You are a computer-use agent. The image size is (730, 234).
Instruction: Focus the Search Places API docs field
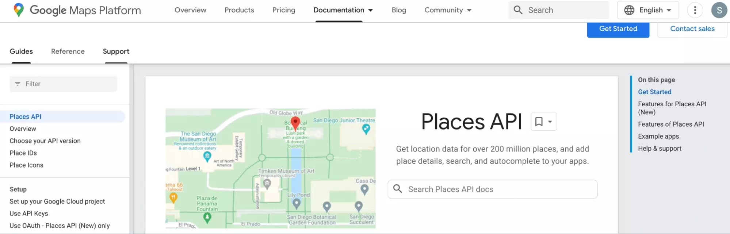click(x=493, y=189)
